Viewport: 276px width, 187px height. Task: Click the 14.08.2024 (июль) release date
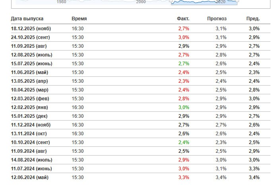coord(31,160)
